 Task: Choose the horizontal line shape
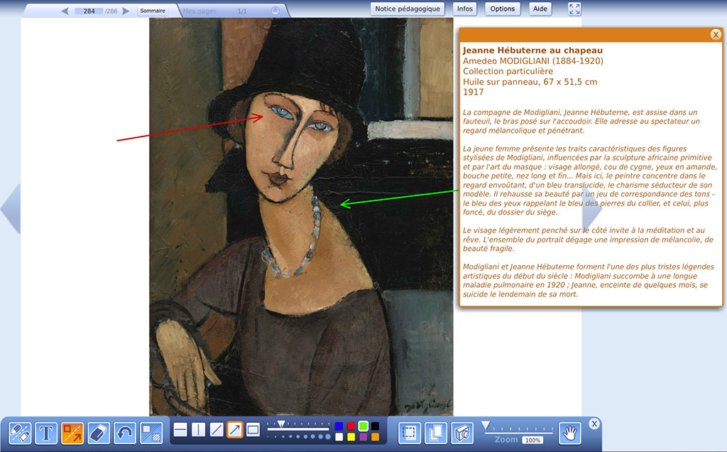[x=180, y=430]
